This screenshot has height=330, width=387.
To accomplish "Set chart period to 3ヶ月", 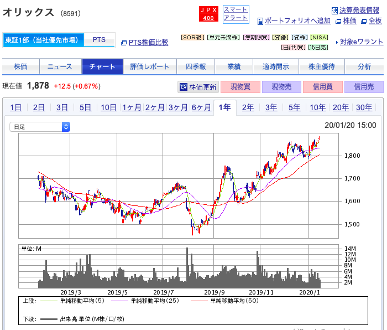I will pos(178,107).
